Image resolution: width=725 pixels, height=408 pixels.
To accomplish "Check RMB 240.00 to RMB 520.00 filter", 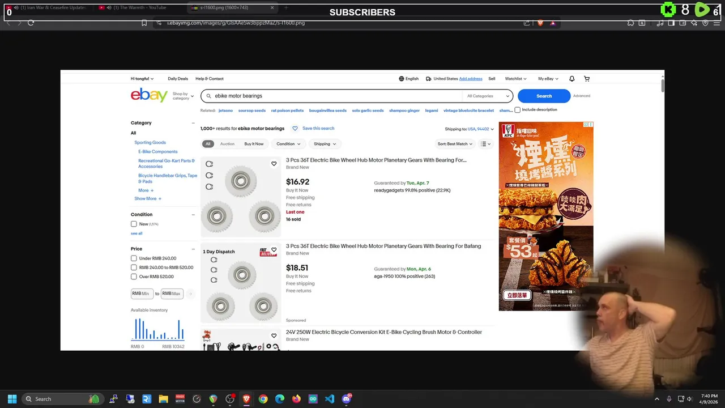I will click(134, 267).
